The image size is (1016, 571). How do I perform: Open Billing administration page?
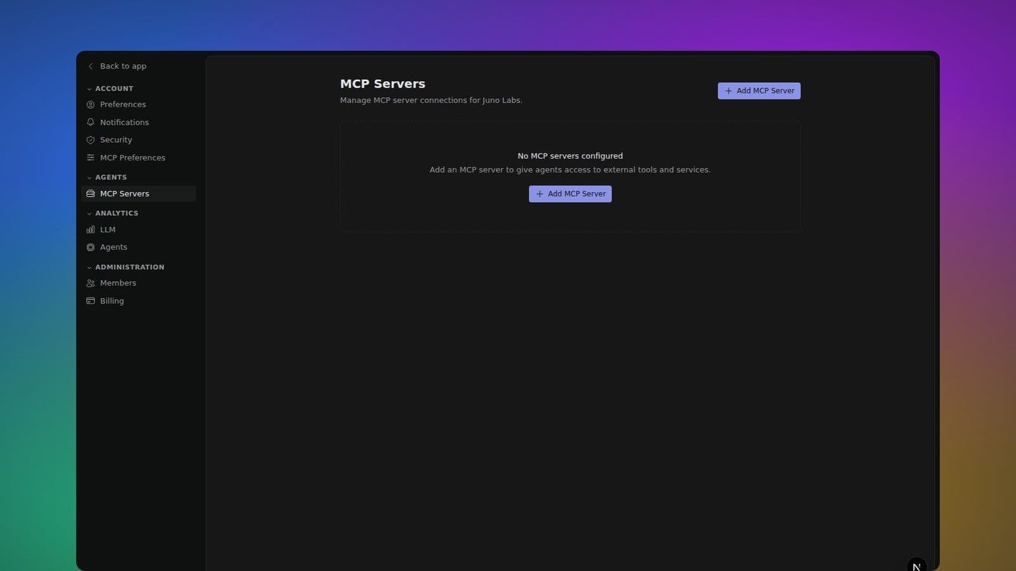tap(138, 301)
